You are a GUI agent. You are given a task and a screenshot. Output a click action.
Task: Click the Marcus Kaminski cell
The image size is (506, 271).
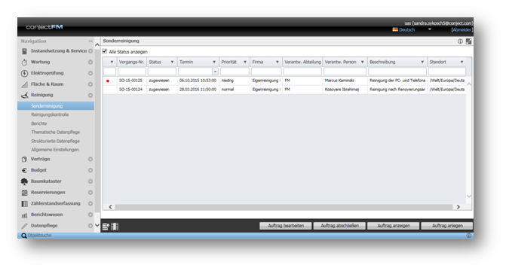tap(345, 81)
